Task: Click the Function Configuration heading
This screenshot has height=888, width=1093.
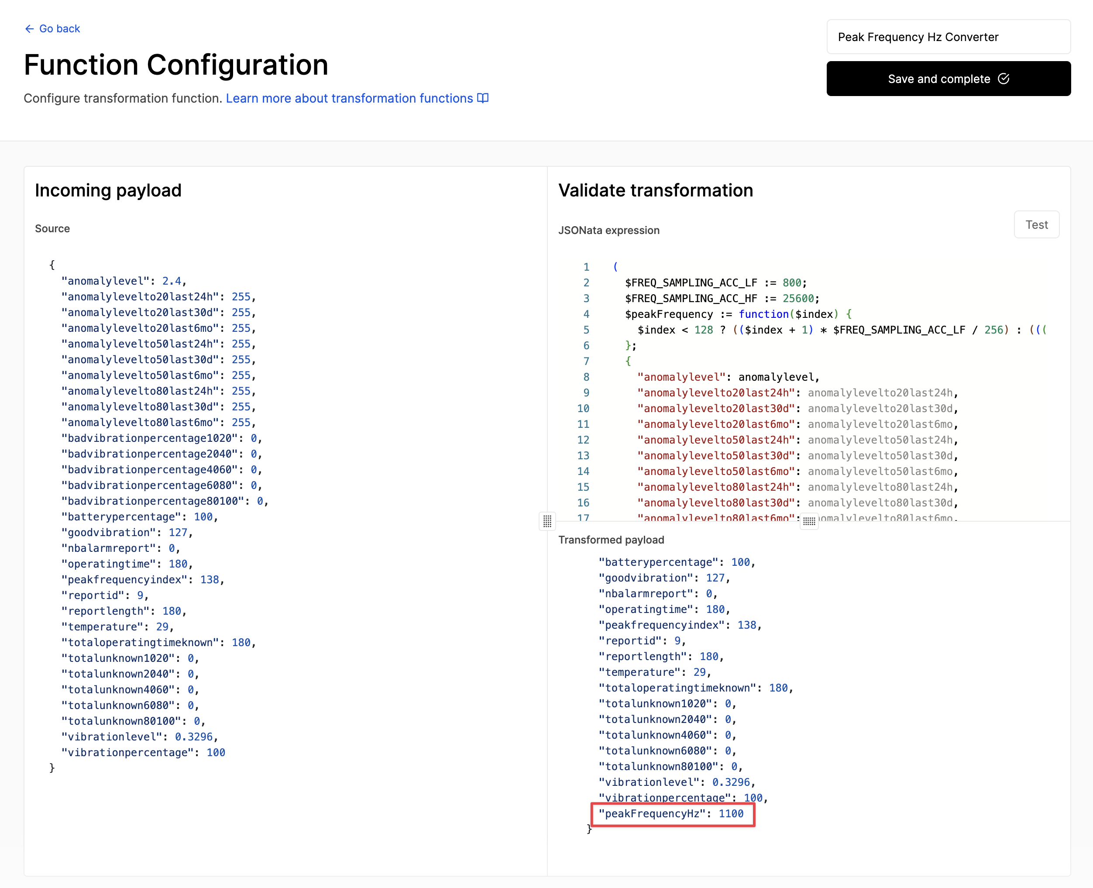Action: coord(175,65)
